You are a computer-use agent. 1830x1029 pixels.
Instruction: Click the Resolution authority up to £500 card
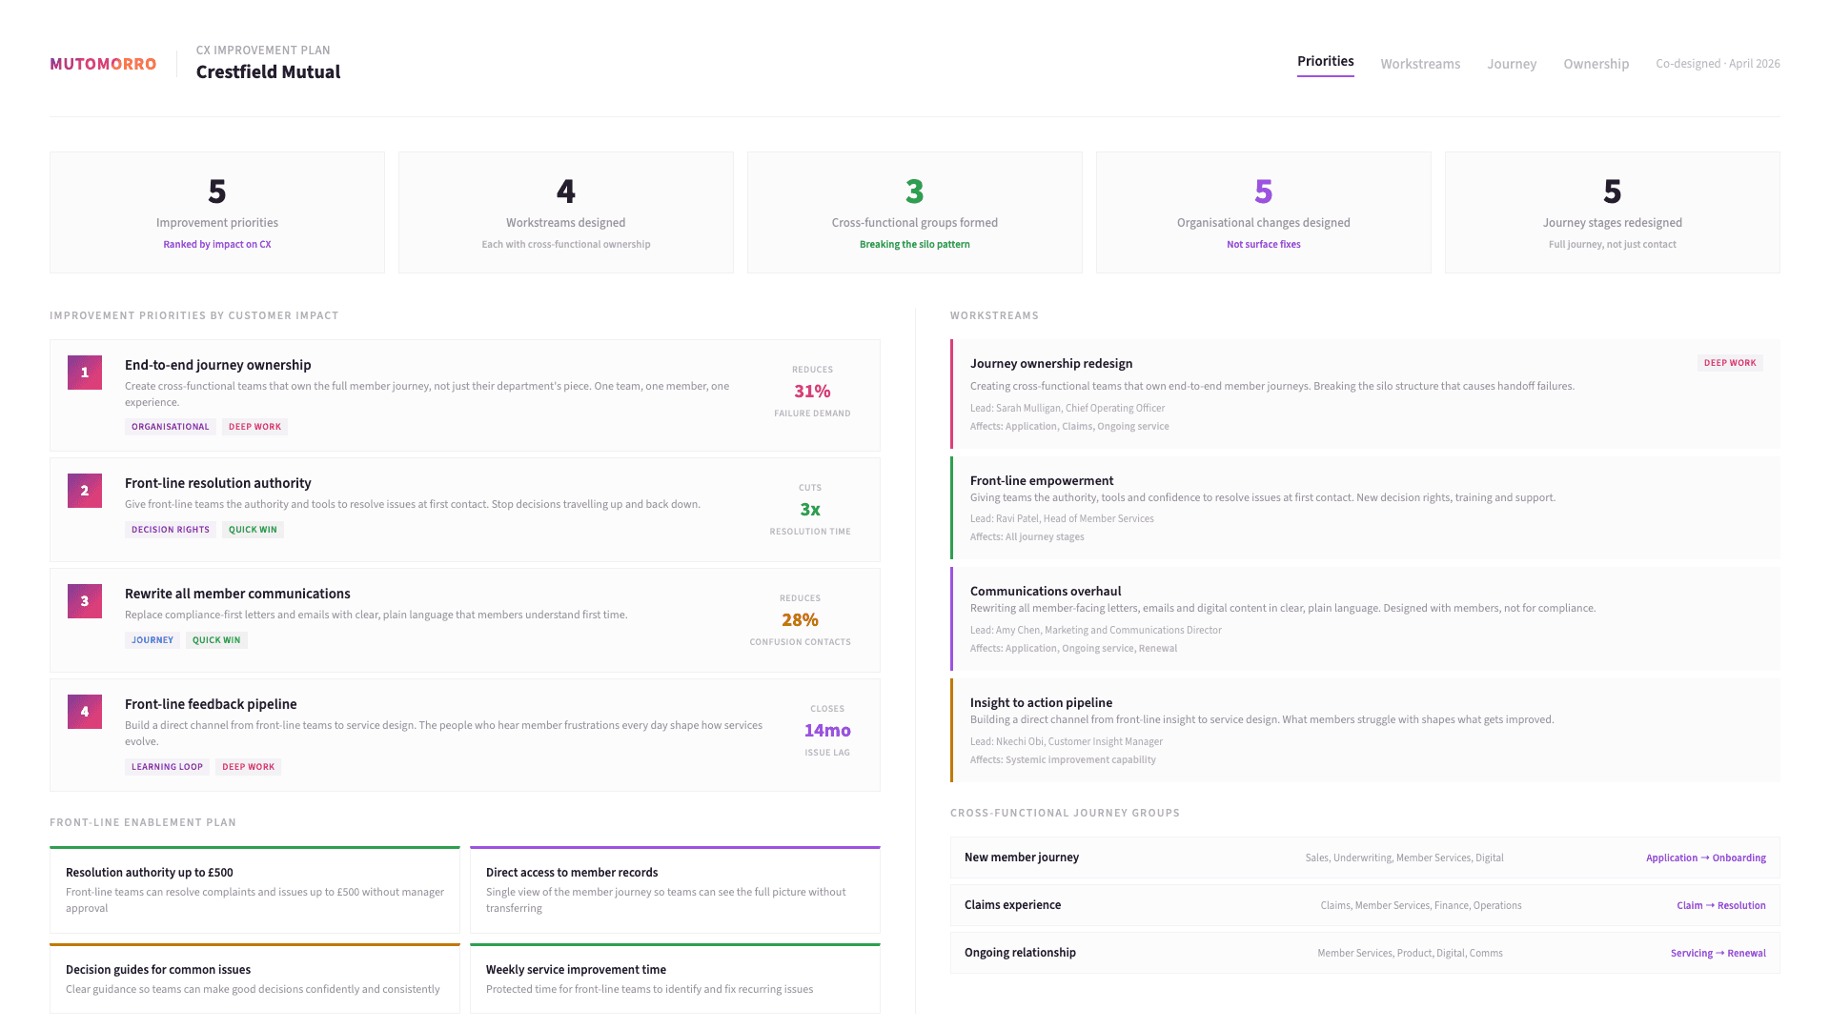point(254,889)
